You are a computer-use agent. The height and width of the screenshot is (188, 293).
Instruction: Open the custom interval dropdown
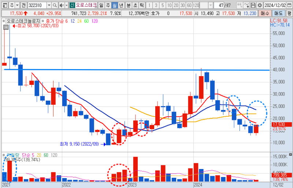pyautogui.click(x=211, y=5)
